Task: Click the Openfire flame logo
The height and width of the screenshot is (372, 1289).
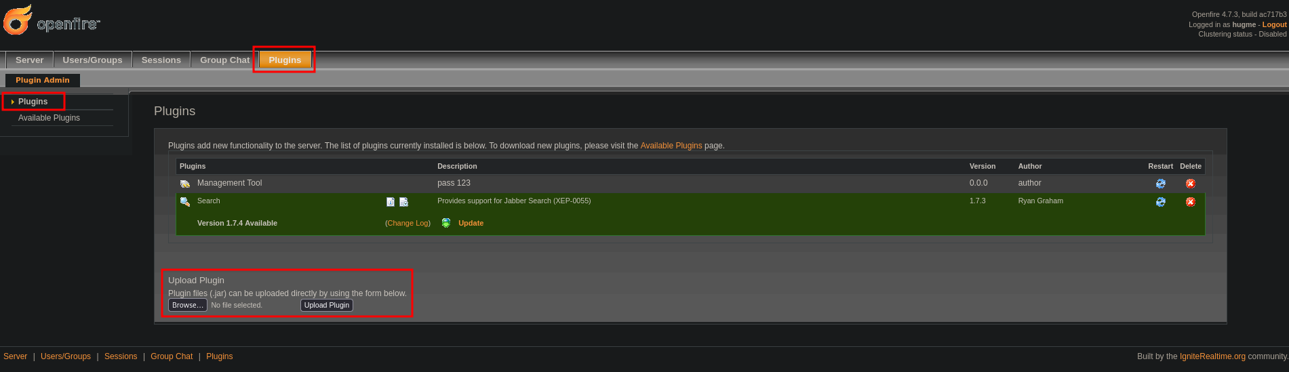Action: [x=18, y=20]
